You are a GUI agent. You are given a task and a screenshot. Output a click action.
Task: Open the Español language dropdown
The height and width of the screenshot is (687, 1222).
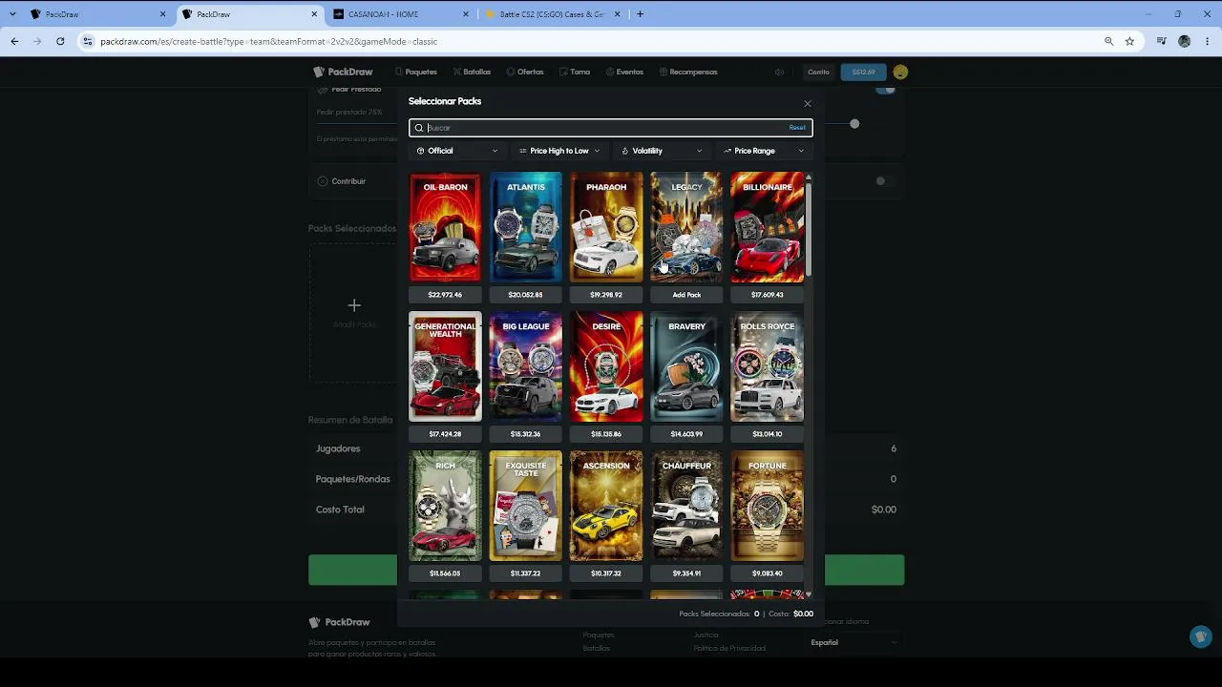click(x=854, y=642)
